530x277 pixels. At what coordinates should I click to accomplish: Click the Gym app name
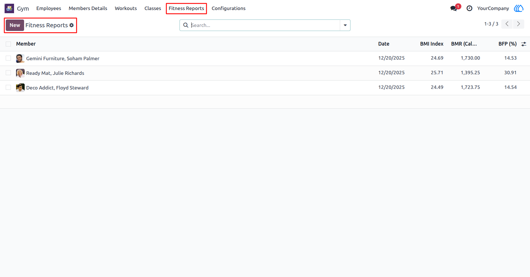(23, 8)
